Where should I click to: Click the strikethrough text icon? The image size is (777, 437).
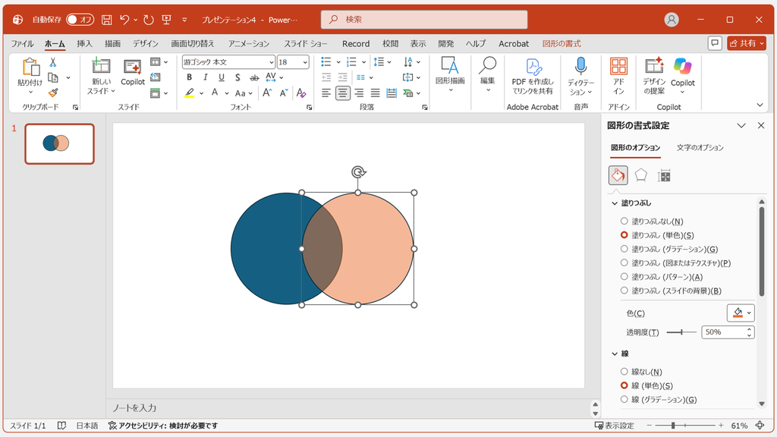tap(254, 77)
